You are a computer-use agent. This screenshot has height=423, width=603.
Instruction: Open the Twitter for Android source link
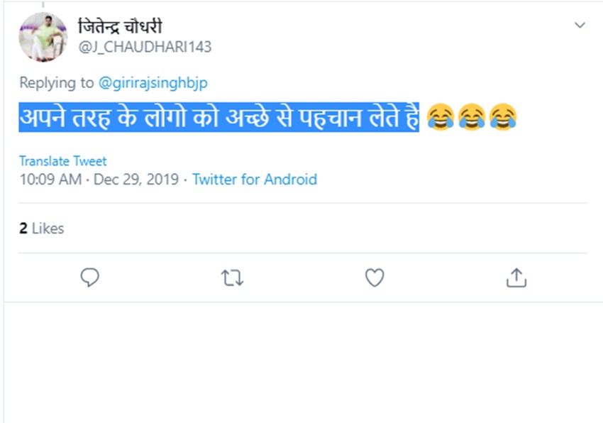(254, 180)
